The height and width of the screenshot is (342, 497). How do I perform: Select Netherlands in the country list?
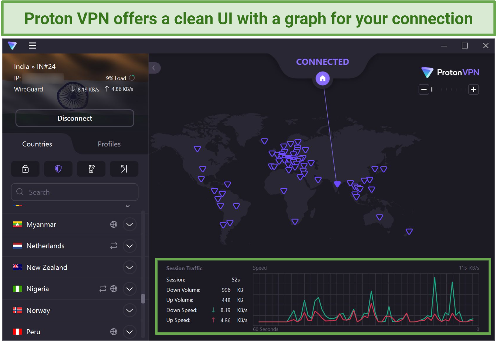point(72,246)
